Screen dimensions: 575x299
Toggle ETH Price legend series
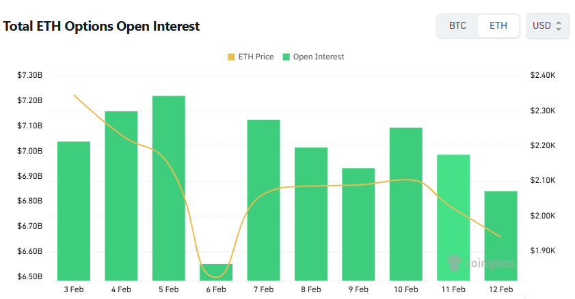[x=255, y=57]
